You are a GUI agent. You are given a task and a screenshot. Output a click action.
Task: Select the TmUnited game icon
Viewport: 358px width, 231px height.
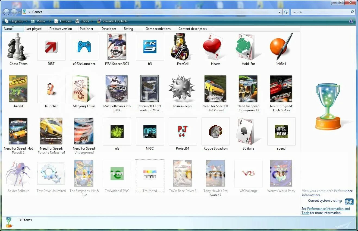(x=150, y=174)
